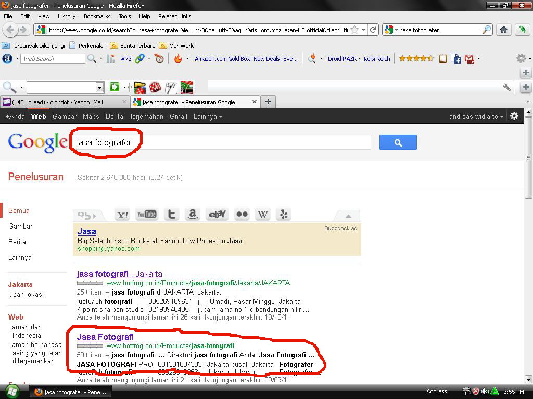Click the Google search input field
The image size is (533, 399).
point(222,142)
